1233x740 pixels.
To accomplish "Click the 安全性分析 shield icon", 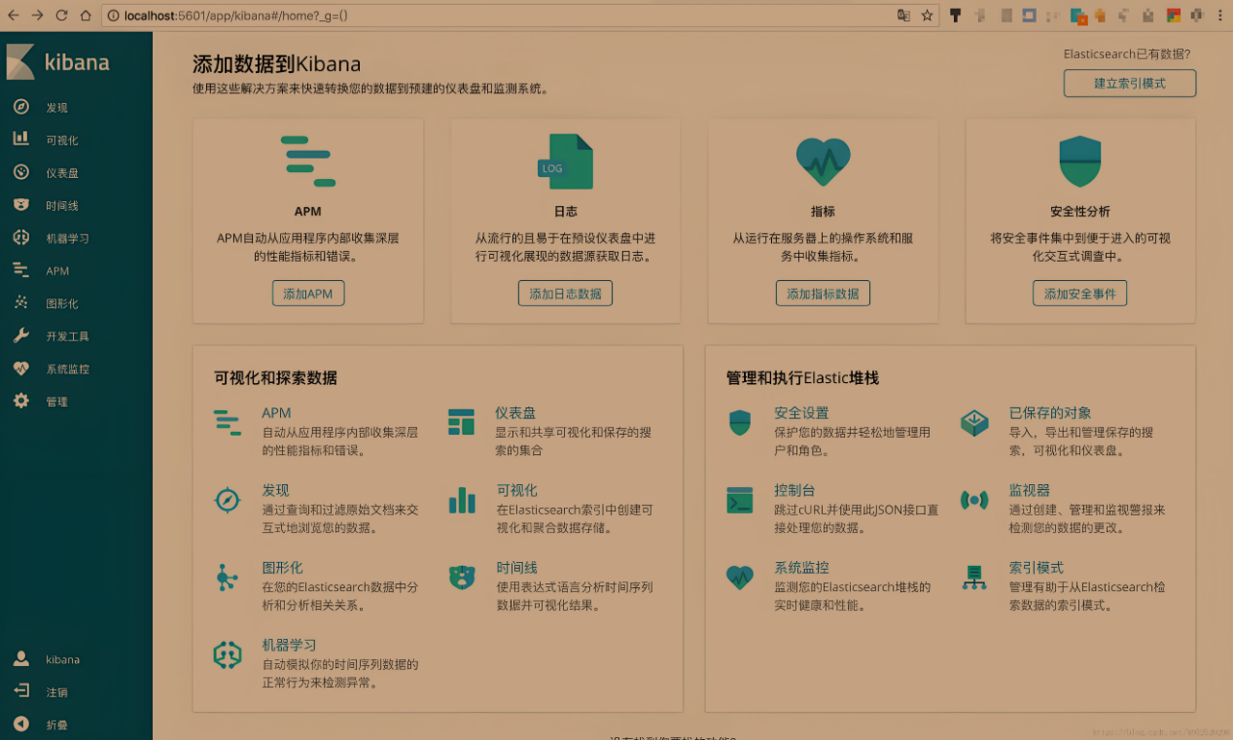I will coord(1079,161).
